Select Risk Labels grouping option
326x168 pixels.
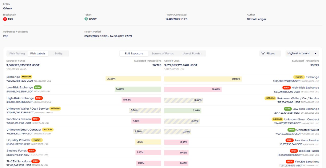pyautogui.click(x=38, y=53)
